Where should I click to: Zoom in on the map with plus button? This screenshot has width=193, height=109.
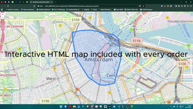pos(3,14)
